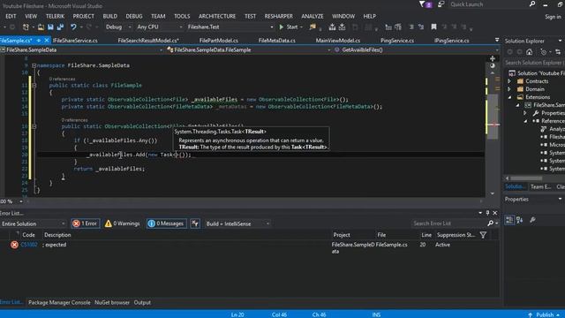565x318 pixels.
Task: Open the document tabs overflow list
Action: pyautogui.click(x=497, y=40)
